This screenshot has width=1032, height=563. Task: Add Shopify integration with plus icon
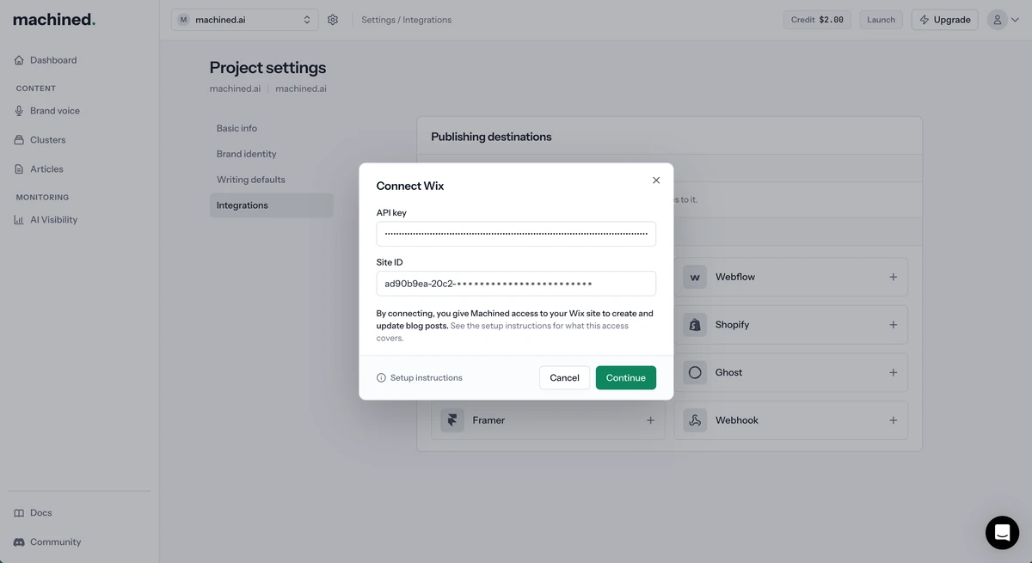point(893,325)
